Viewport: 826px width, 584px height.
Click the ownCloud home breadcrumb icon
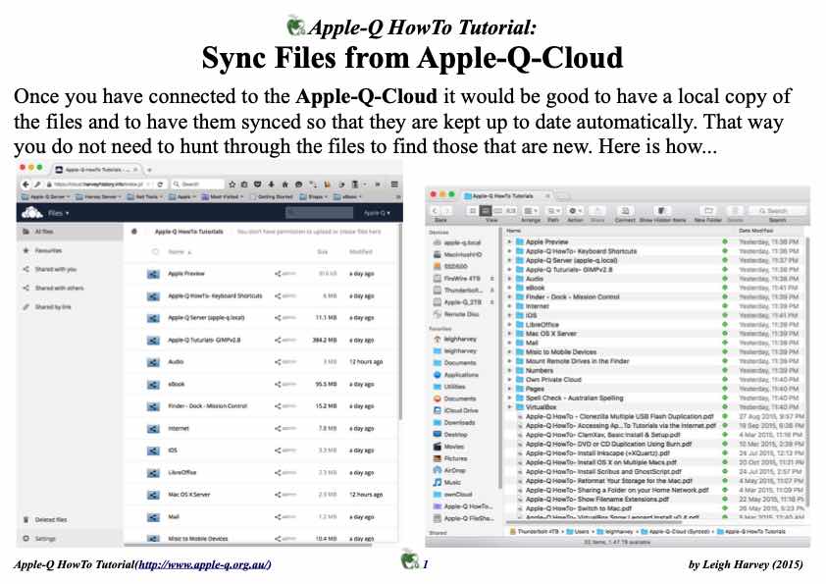pyautogui.click(x=134, y=232)
